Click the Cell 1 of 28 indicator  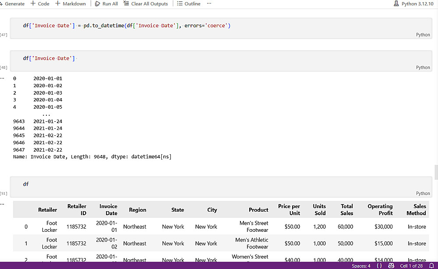[x=411, y=266]
